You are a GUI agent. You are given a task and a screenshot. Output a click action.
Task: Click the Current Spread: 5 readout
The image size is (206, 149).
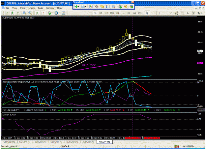pyautogui.click(x=35, y=110)
